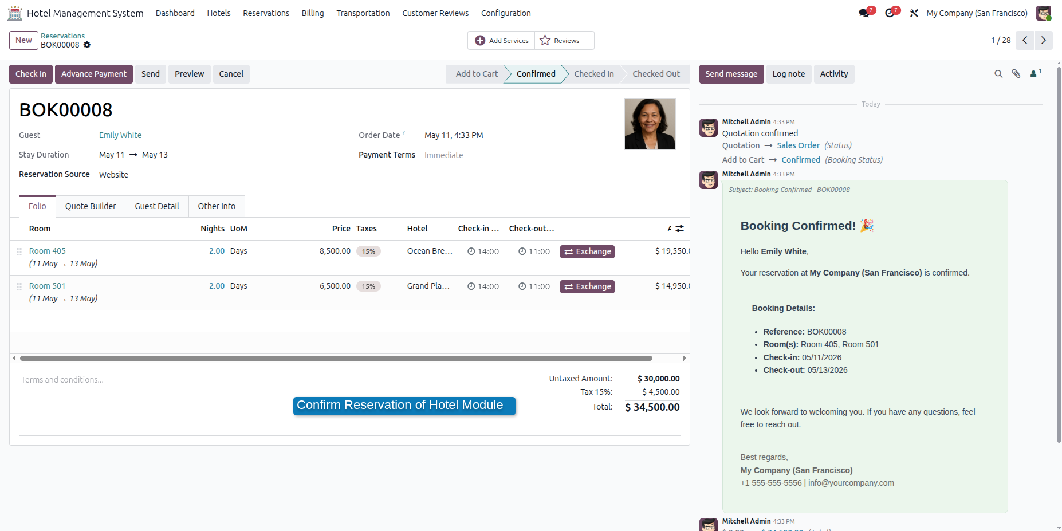Go to the next reservation record

tap(1044, 40)
